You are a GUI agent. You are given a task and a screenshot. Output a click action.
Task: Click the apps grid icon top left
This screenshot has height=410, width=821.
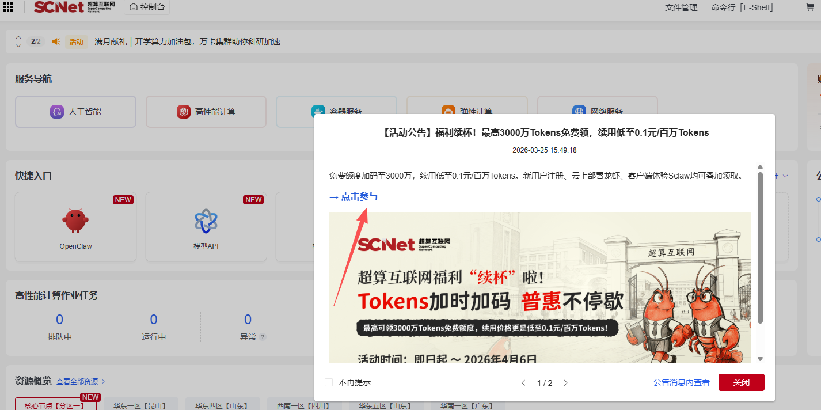point(8,7)
